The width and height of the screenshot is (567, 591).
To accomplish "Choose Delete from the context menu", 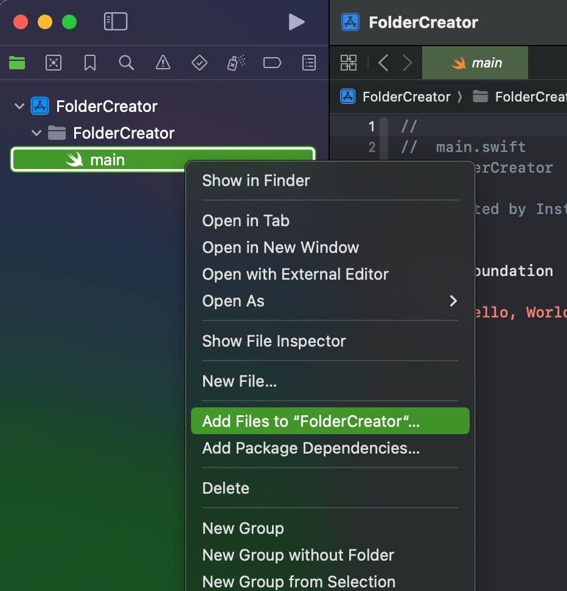I will [x=226, y=488].
